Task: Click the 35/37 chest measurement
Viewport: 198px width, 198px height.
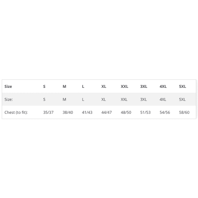Action: click(48, 113)
